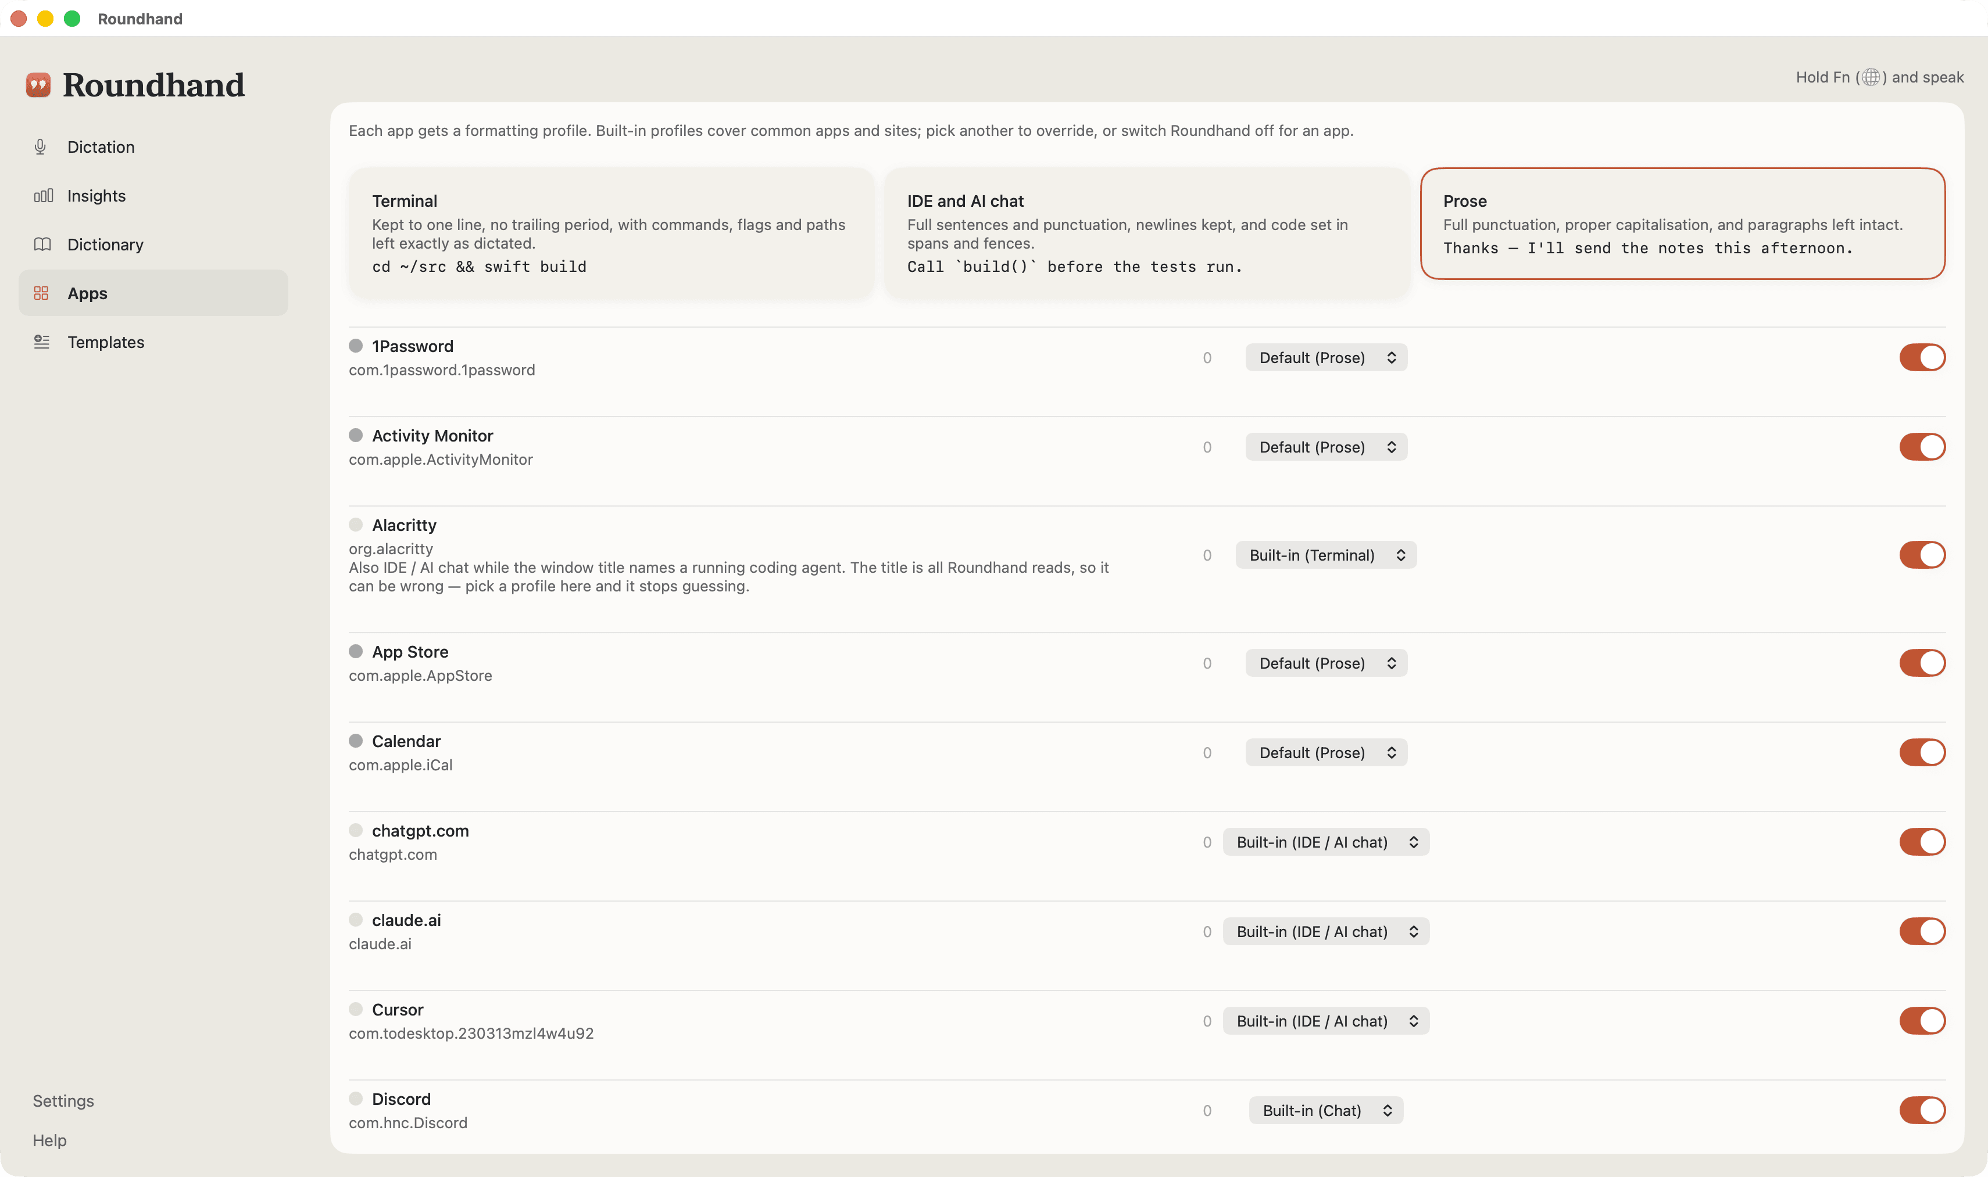Go to the Insights section
Image resolution: width=1988 pixels, height=1177 pixels.
click(153, 196)
